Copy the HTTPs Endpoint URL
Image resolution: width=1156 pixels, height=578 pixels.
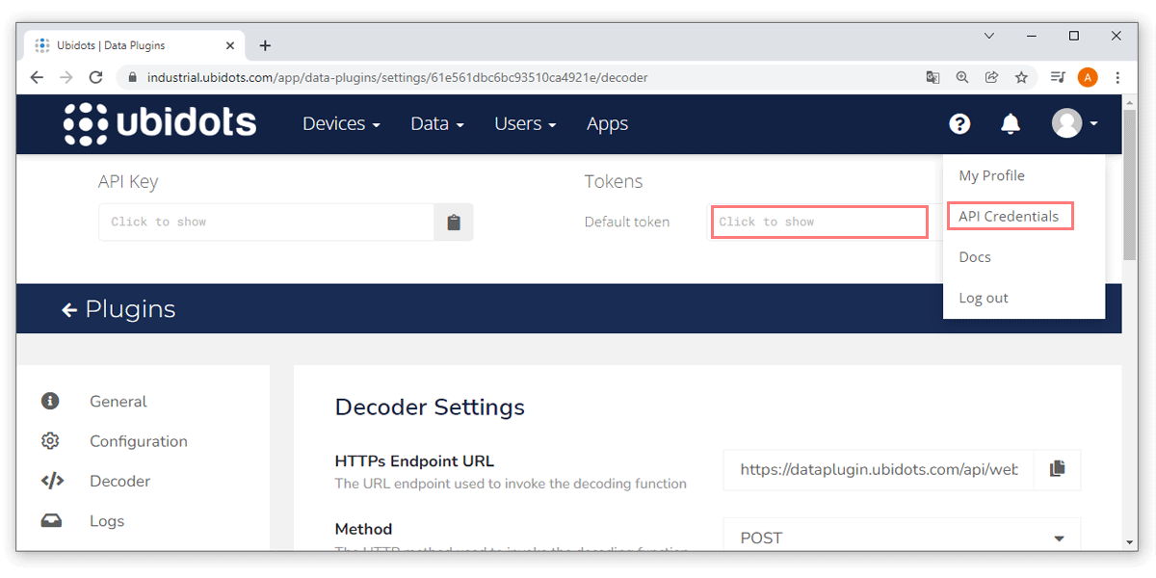pos(1057,469)
